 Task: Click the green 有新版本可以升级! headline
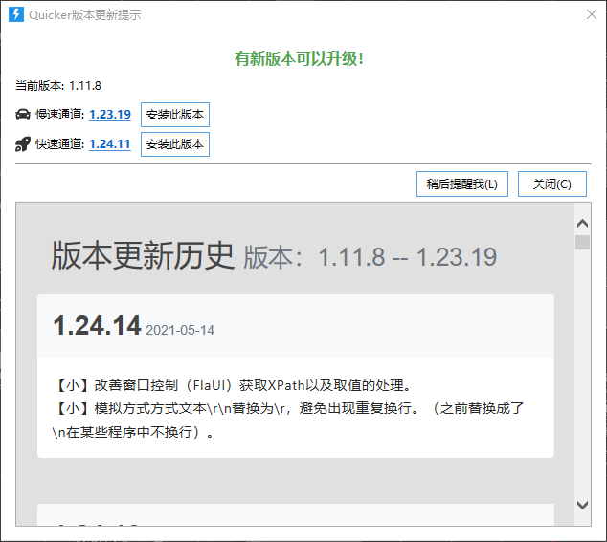299,58
